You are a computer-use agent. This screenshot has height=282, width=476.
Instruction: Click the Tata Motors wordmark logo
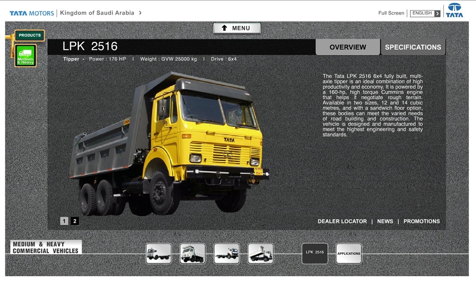click(x=32, y=13)
